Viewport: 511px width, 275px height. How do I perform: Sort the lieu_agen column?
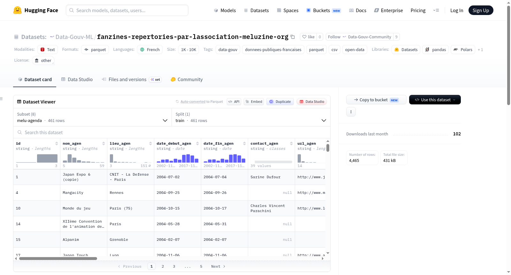(150, 143)
